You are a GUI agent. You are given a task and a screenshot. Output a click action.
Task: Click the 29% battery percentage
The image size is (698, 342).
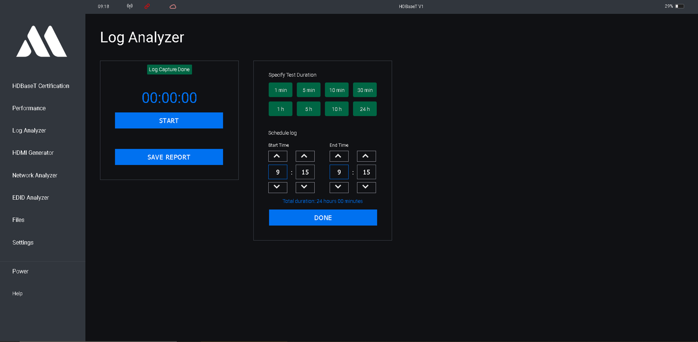click(x=669, y=7)
